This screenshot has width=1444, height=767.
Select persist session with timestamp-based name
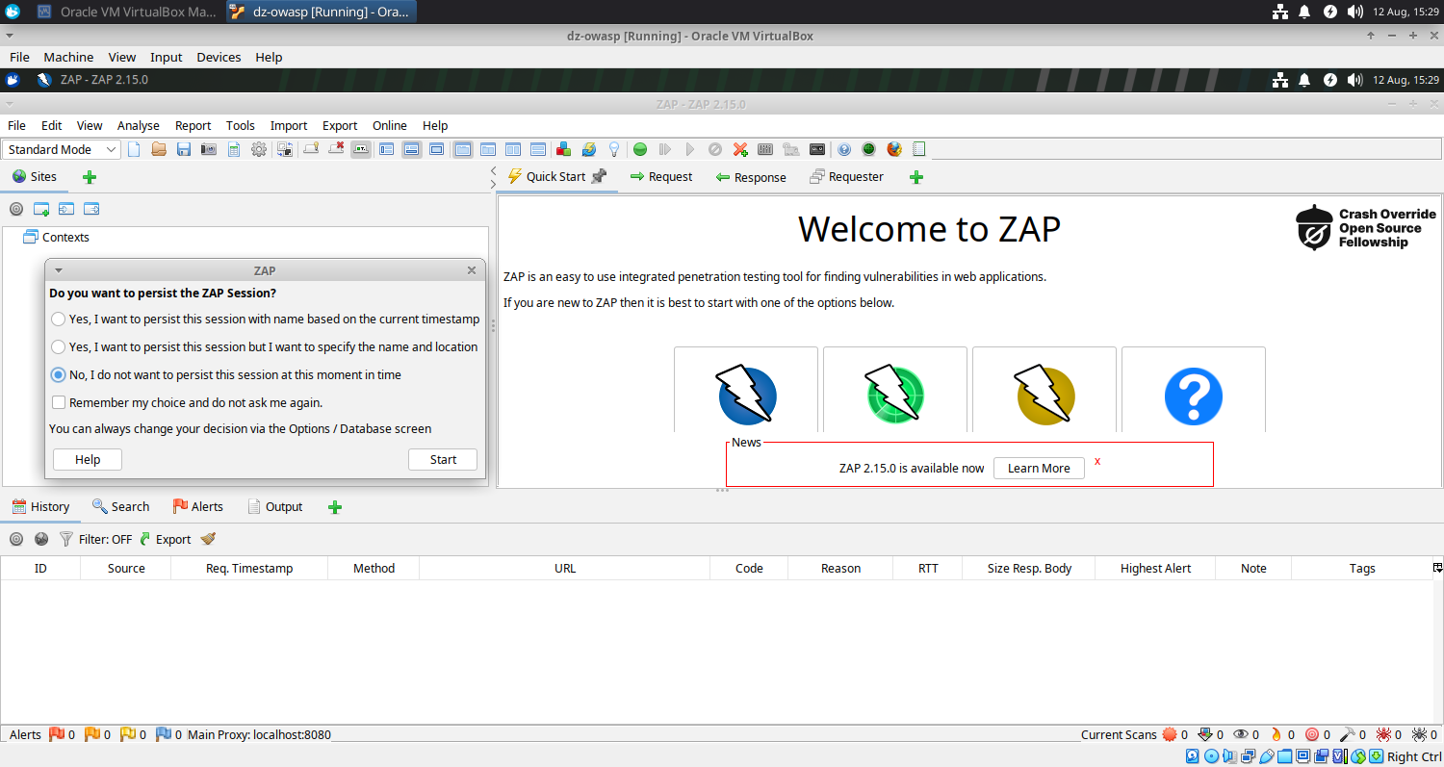point(59,320)
